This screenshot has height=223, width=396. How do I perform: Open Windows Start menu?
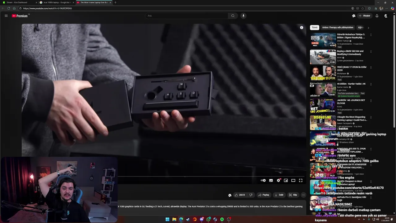click(x=167, y=219)
